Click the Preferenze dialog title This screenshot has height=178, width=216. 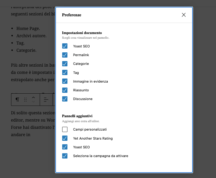72,15
